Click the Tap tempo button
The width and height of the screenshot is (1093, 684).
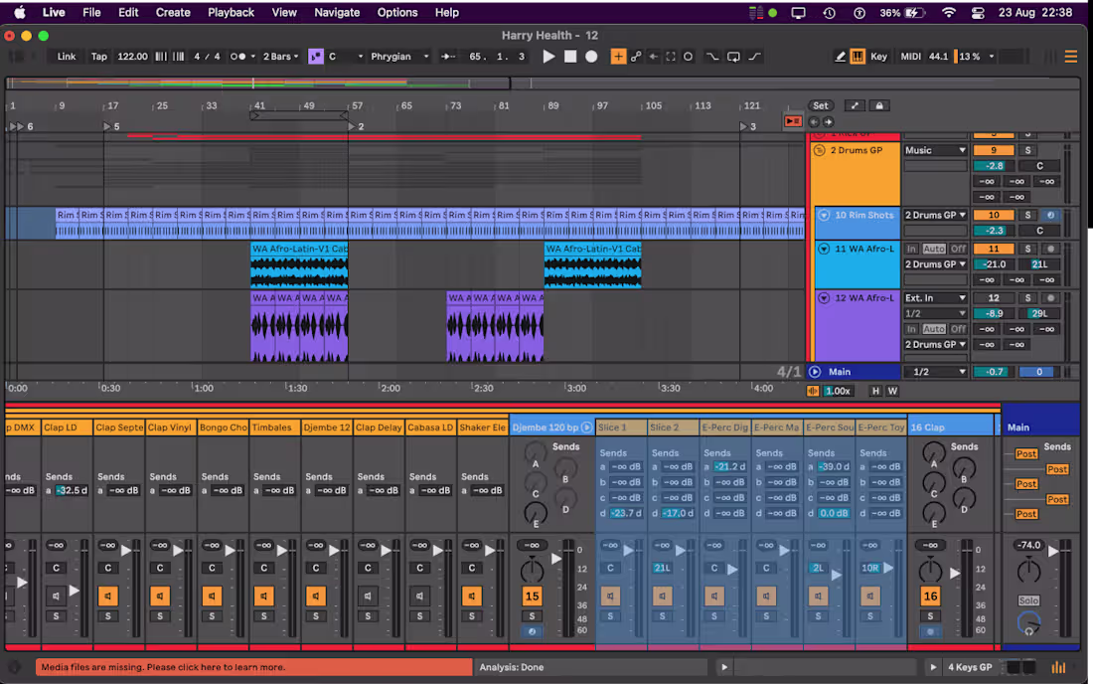coord(98,57)
